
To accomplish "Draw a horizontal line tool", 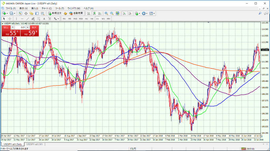I will [x=22, y=19].
